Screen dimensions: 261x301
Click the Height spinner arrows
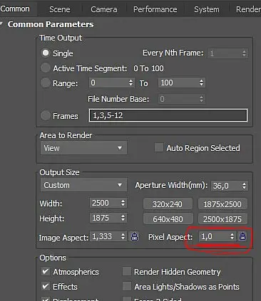(123, 218)
